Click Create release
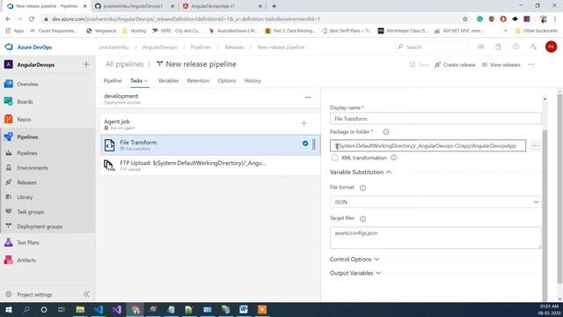This screenshot has height=317, width=563. coord(455,64)
